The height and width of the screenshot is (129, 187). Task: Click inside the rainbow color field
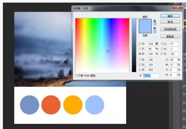pos(102,45)
